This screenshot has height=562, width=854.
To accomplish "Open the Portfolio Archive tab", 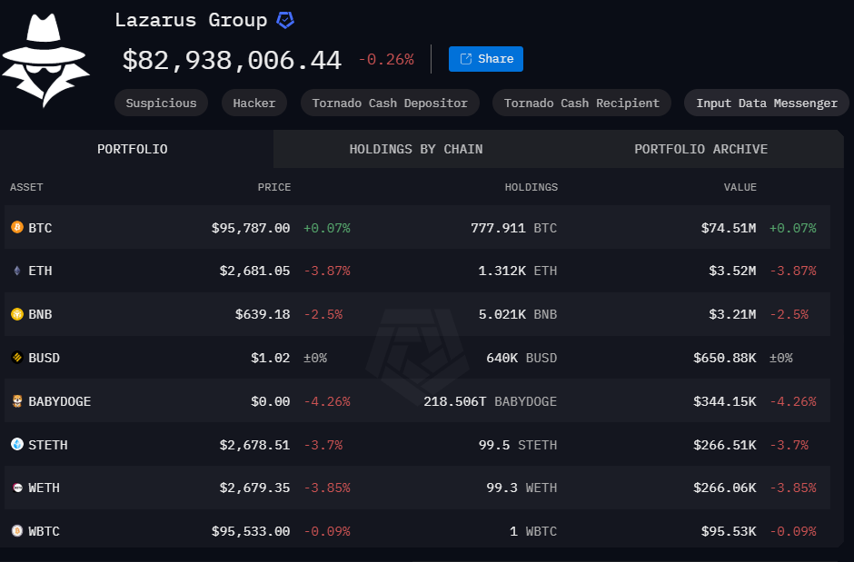I will tap(700, 149).
